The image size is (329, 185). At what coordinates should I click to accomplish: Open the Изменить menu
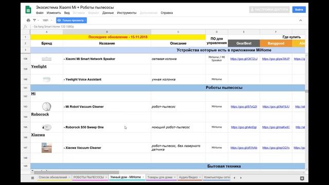point(53,13)
